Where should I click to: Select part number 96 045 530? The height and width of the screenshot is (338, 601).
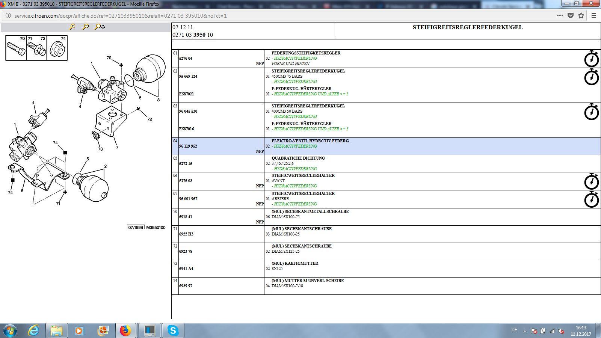point(188,111)
